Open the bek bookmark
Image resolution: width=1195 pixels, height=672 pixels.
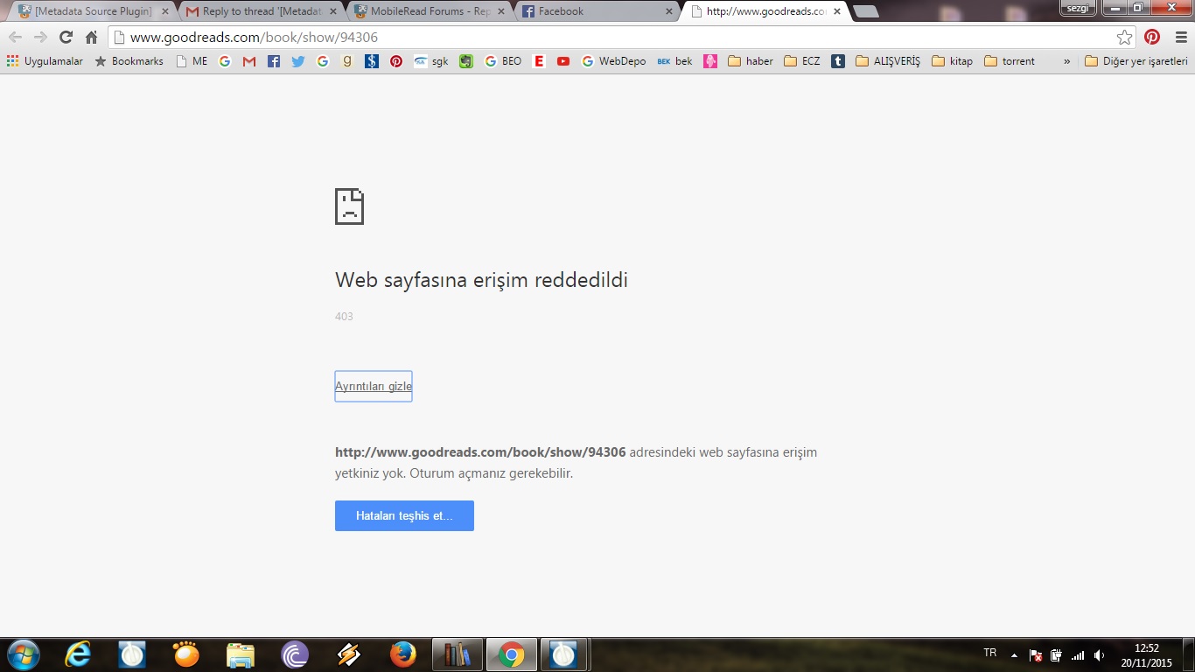coord(674,61)
